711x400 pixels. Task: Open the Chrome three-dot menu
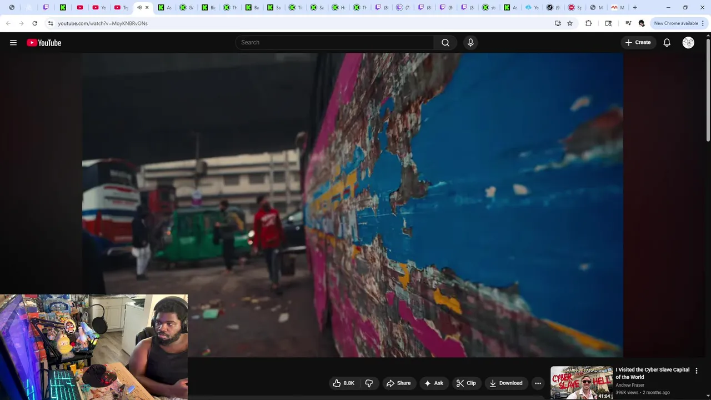[703, 23]
